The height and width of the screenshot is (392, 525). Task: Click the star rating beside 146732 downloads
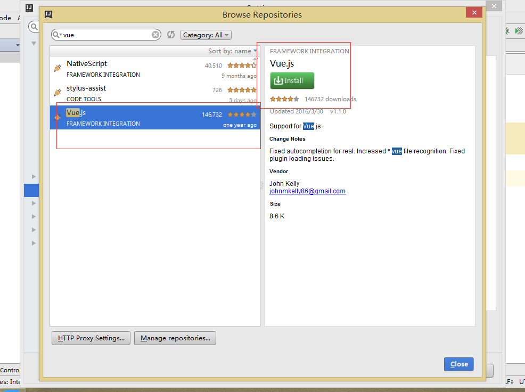pos(285,99)
